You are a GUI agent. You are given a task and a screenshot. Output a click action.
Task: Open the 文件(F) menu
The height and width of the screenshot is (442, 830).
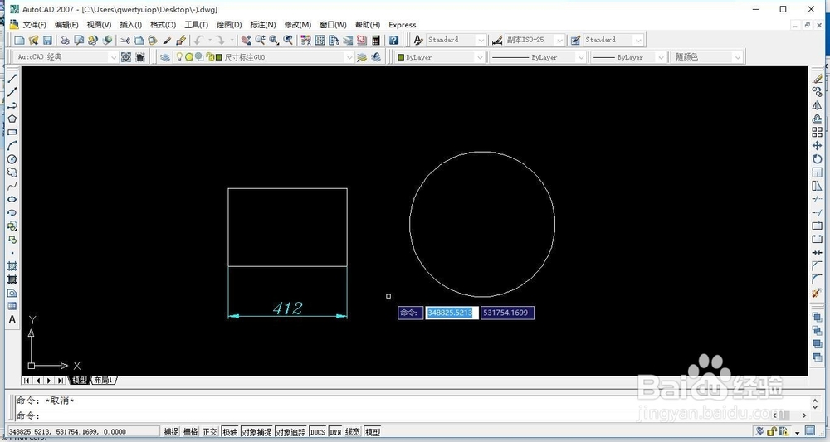click(34, 25)
